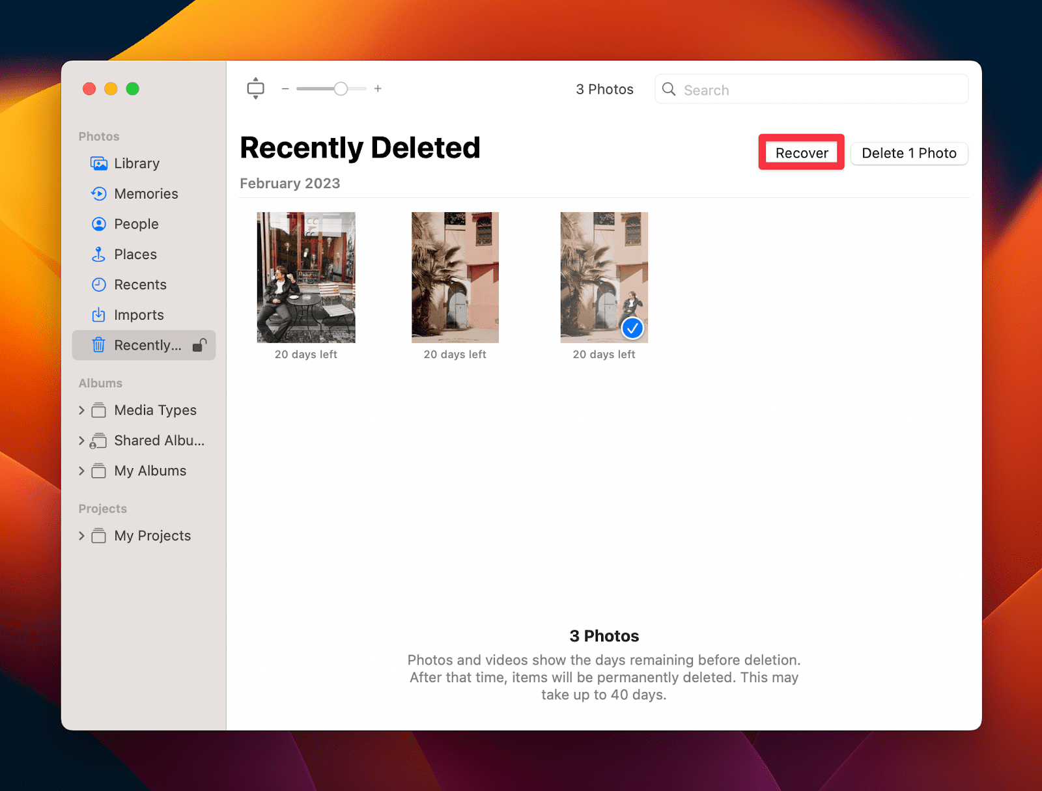Screen dimensions: 1042x791
Task: Click the Imports icon in the sidebar
Action: coord(98,315)
